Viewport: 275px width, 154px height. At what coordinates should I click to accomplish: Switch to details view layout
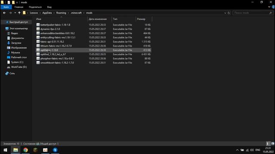[x=267, y=144]
